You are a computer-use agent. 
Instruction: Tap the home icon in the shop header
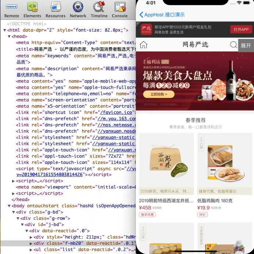coord(144,44)
